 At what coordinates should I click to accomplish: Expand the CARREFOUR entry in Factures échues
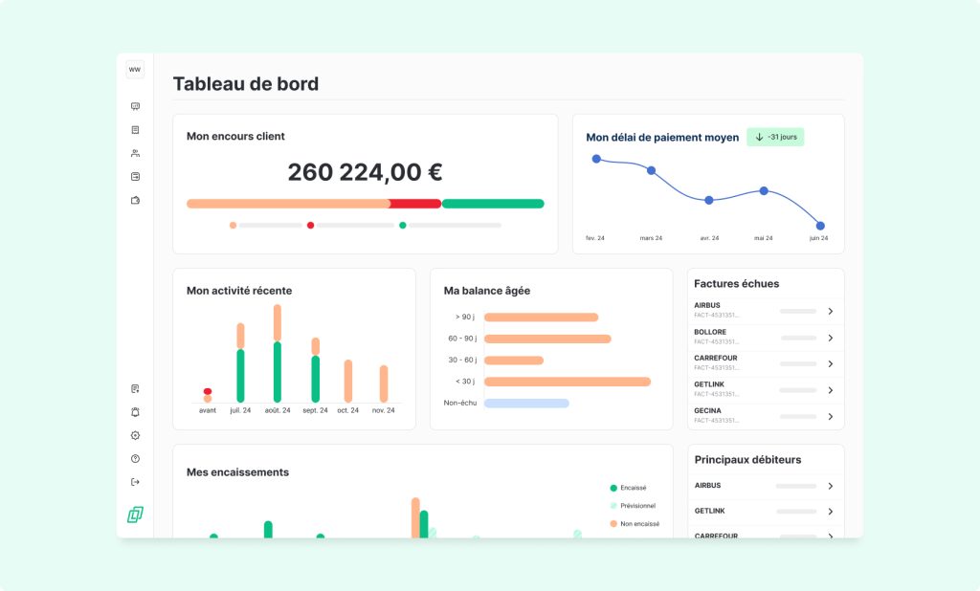(830, 363)
